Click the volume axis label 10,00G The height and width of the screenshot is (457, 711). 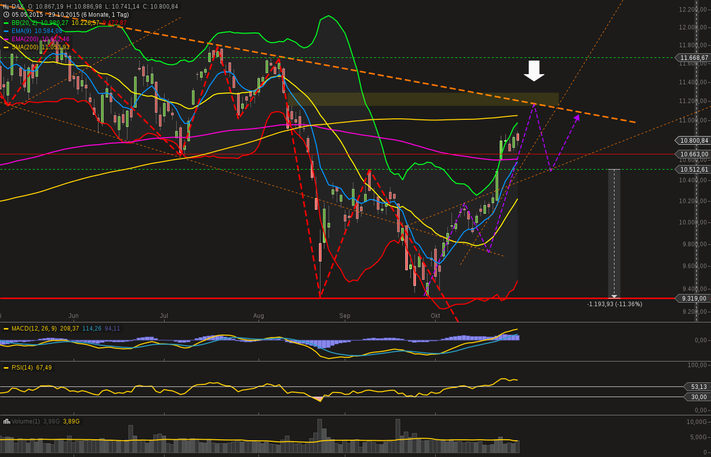[x=697, y=422]
